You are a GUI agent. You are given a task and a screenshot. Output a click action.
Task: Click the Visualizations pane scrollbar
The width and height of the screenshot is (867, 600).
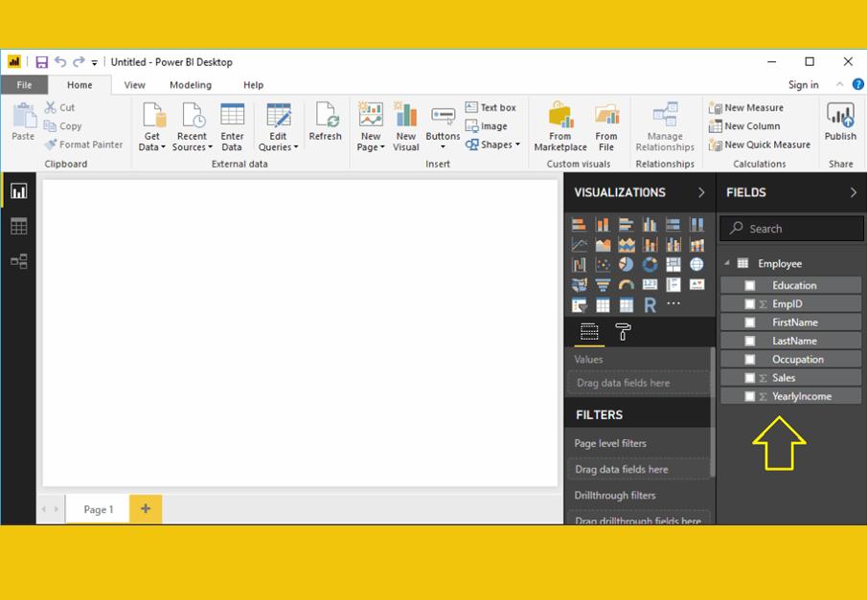[x=713, y=411]
